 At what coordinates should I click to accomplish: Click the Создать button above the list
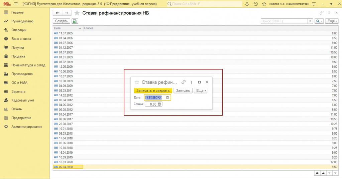point(61,21)
